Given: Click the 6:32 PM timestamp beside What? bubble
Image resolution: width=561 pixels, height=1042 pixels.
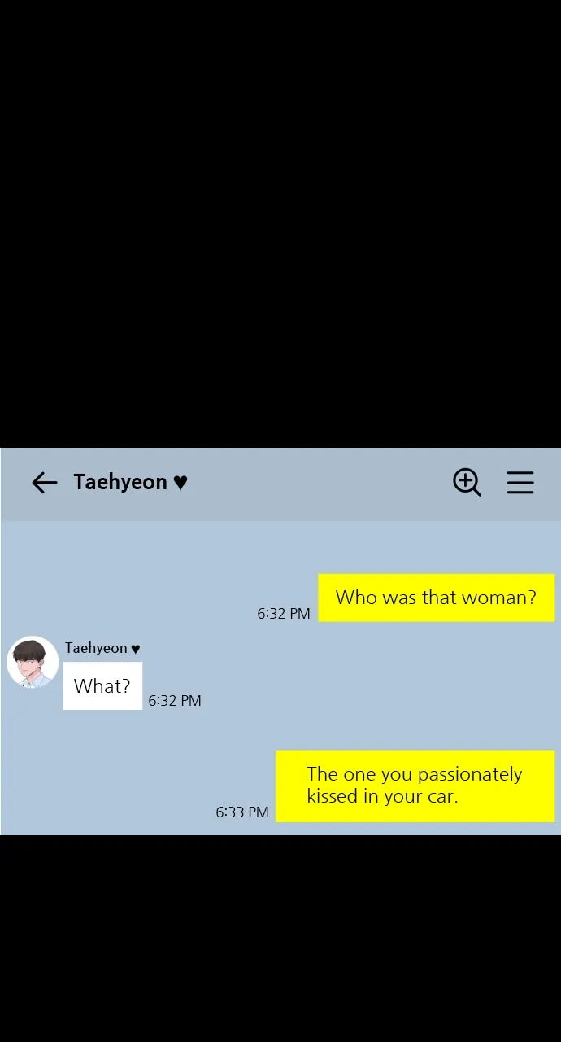Looking at the screenshot, I should pos(174,700).
